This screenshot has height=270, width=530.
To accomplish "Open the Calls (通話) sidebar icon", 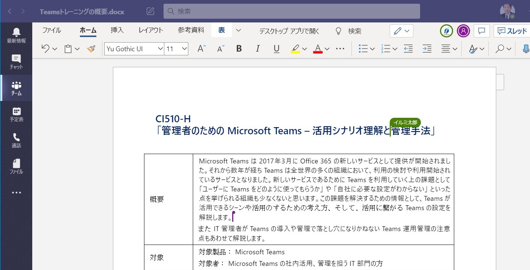I will pos(16,140).
